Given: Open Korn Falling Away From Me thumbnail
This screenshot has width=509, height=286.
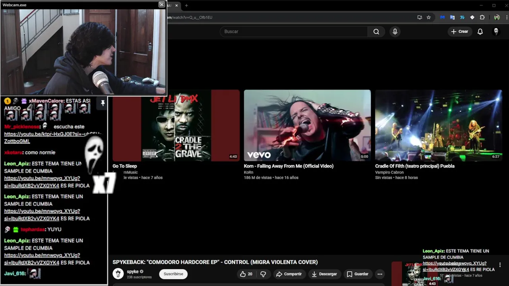Looking at the screenshot, I should tap(307, 125).
